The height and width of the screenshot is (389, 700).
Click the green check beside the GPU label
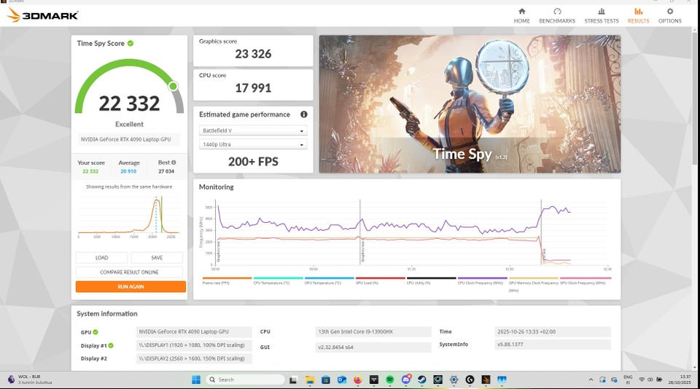coord(96,332)
